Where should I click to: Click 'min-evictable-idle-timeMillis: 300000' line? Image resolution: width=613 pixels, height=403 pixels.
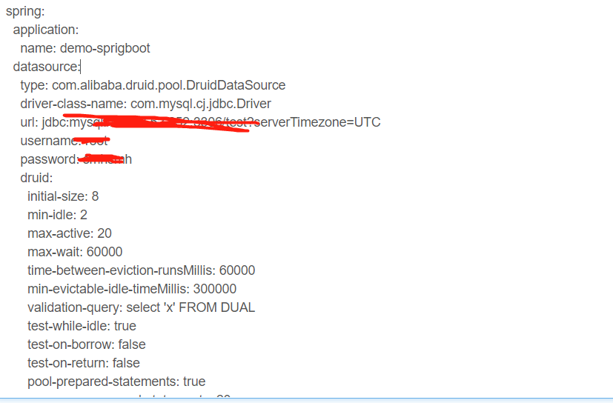point(132,289)
